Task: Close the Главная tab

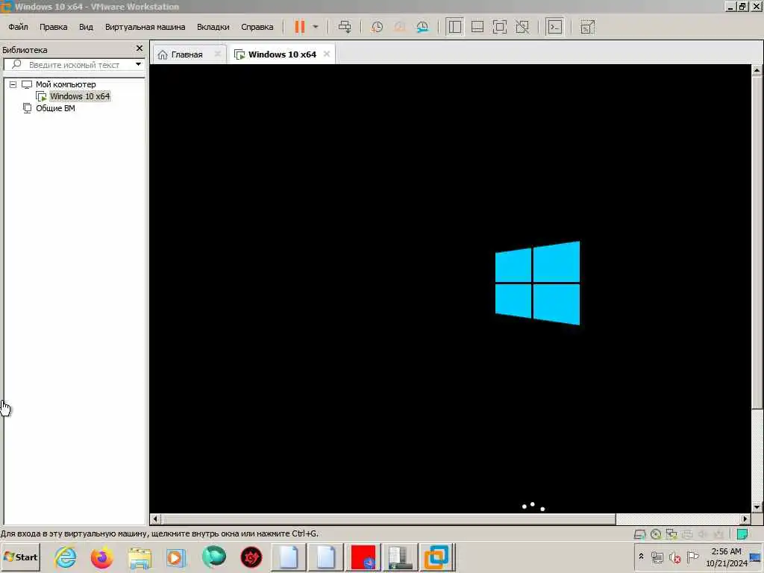Action: (x=218, y=54)
